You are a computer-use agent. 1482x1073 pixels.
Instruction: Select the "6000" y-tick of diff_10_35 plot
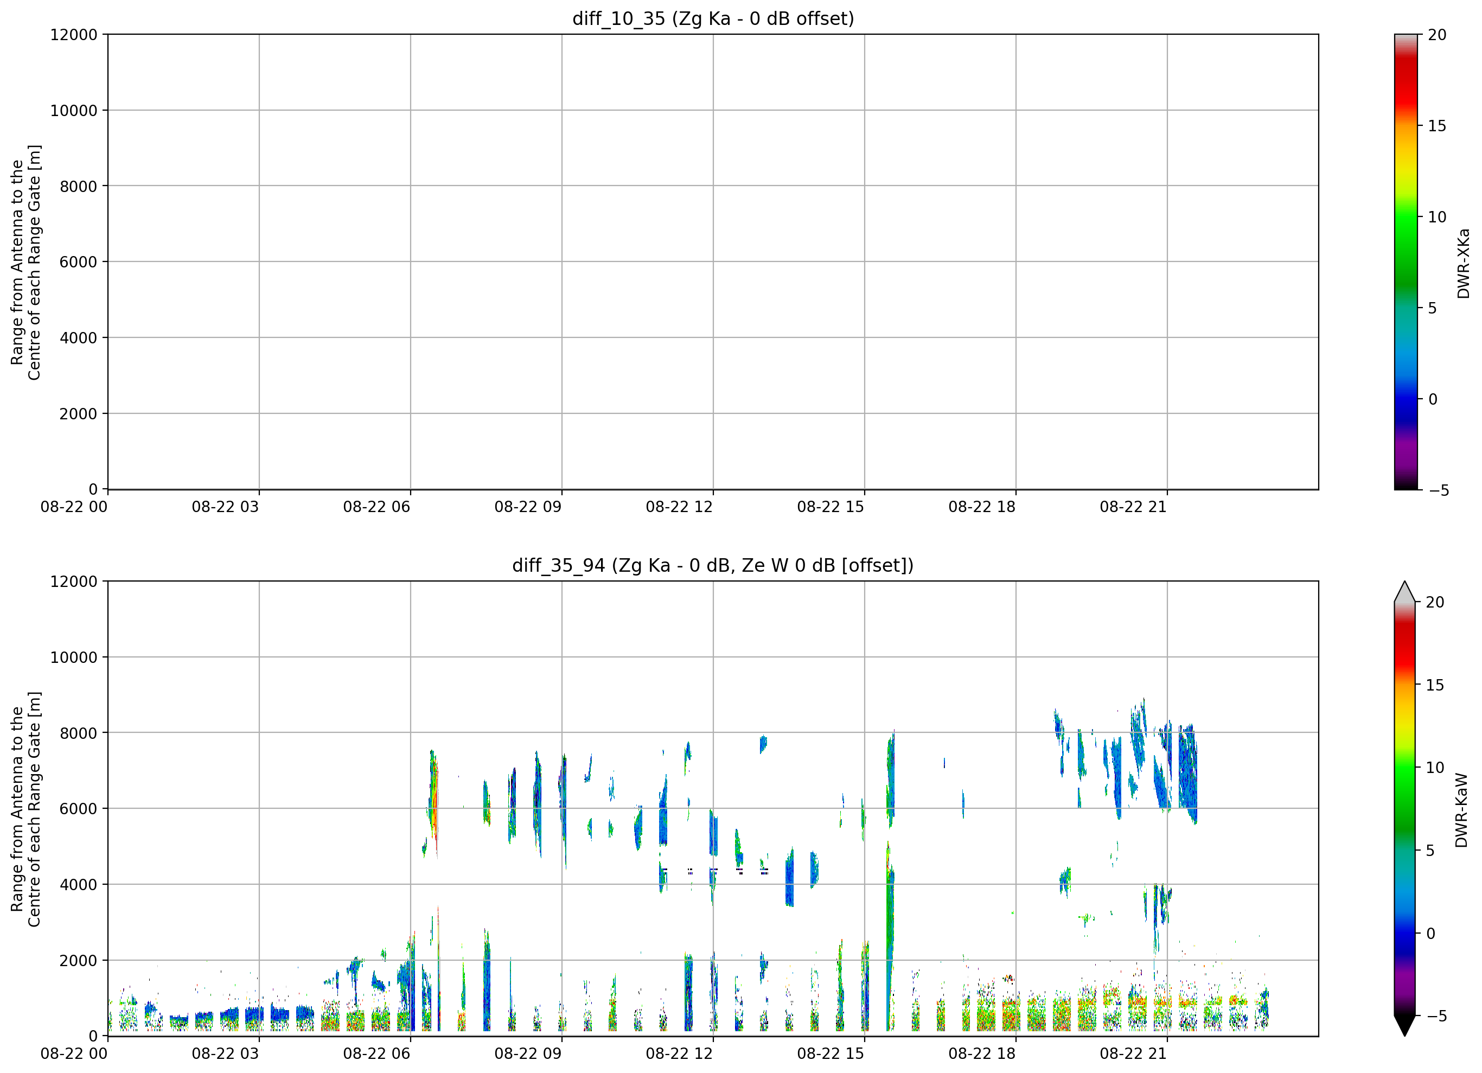(x=79, y=262)
